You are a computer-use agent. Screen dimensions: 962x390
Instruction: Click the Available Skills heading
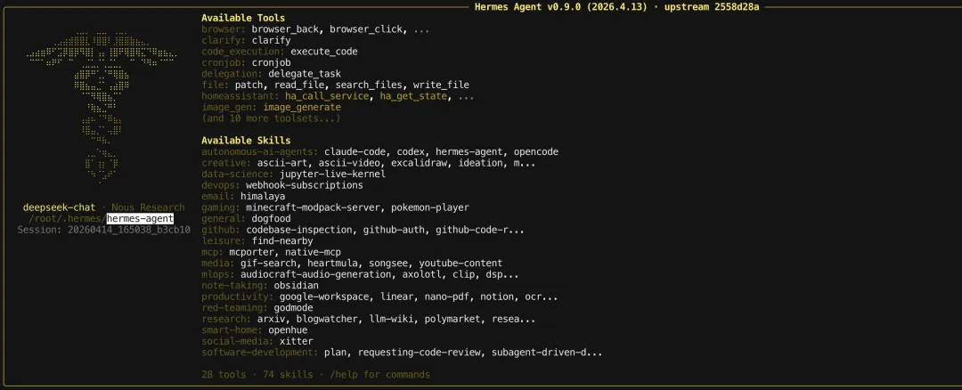(x=246, y=141)
